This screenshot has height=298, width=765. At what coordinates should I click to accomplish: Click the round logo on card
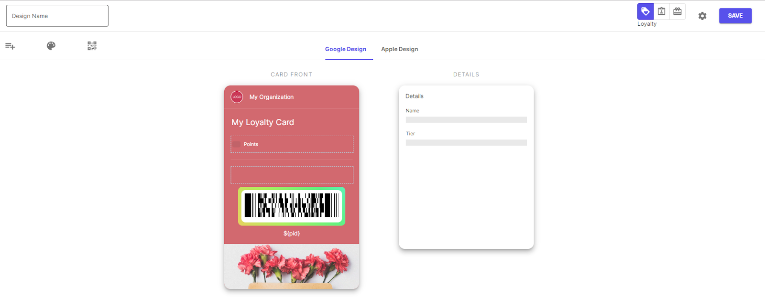pos(237,97)
